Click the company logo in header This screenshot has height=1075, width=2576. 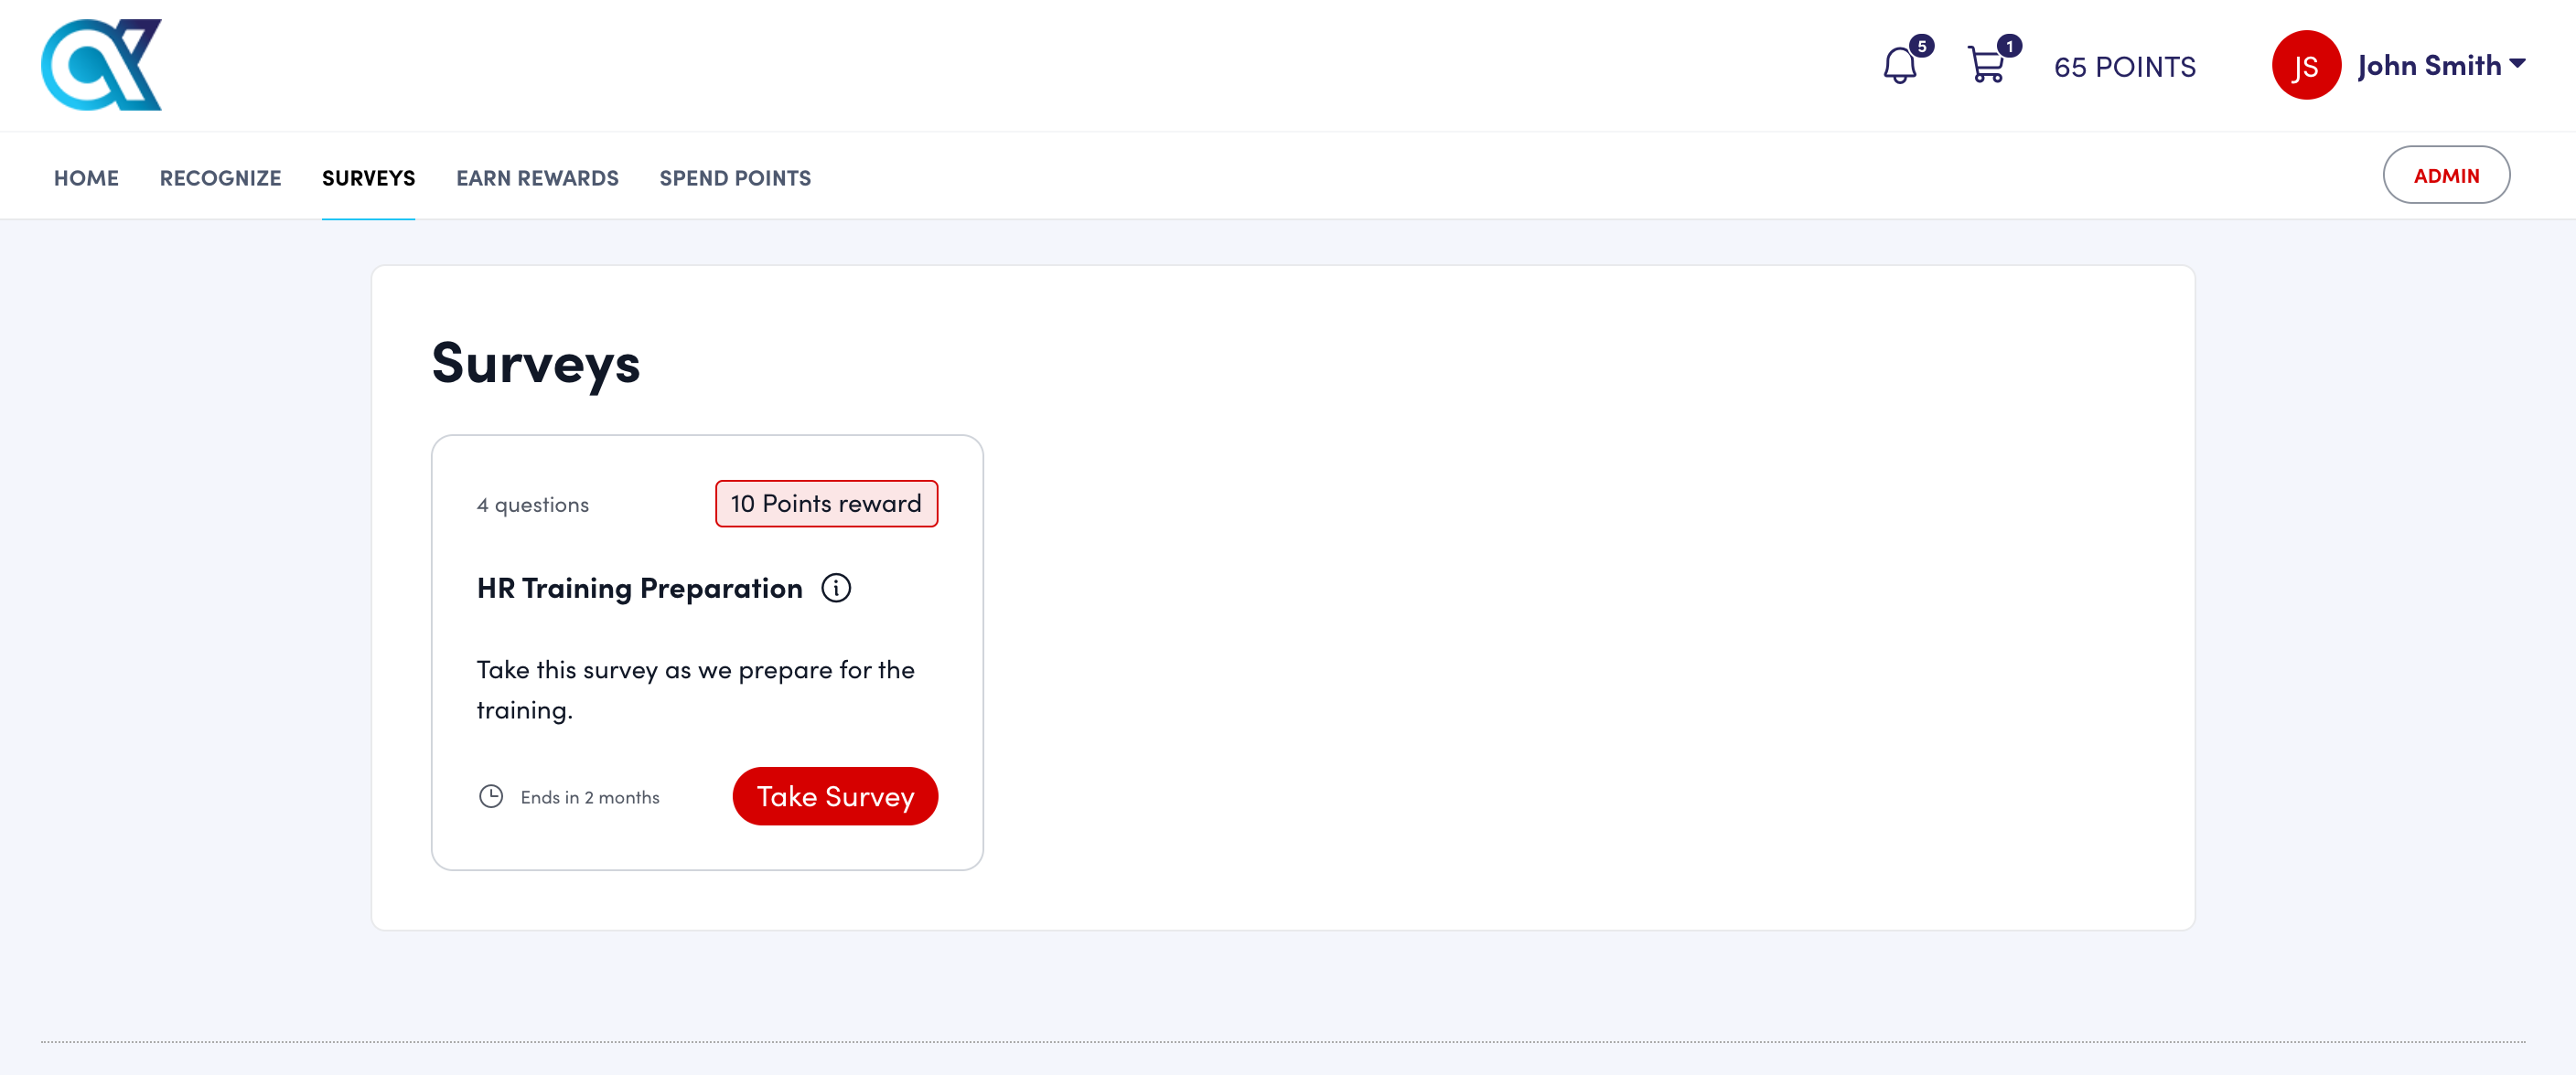[101, 65]
